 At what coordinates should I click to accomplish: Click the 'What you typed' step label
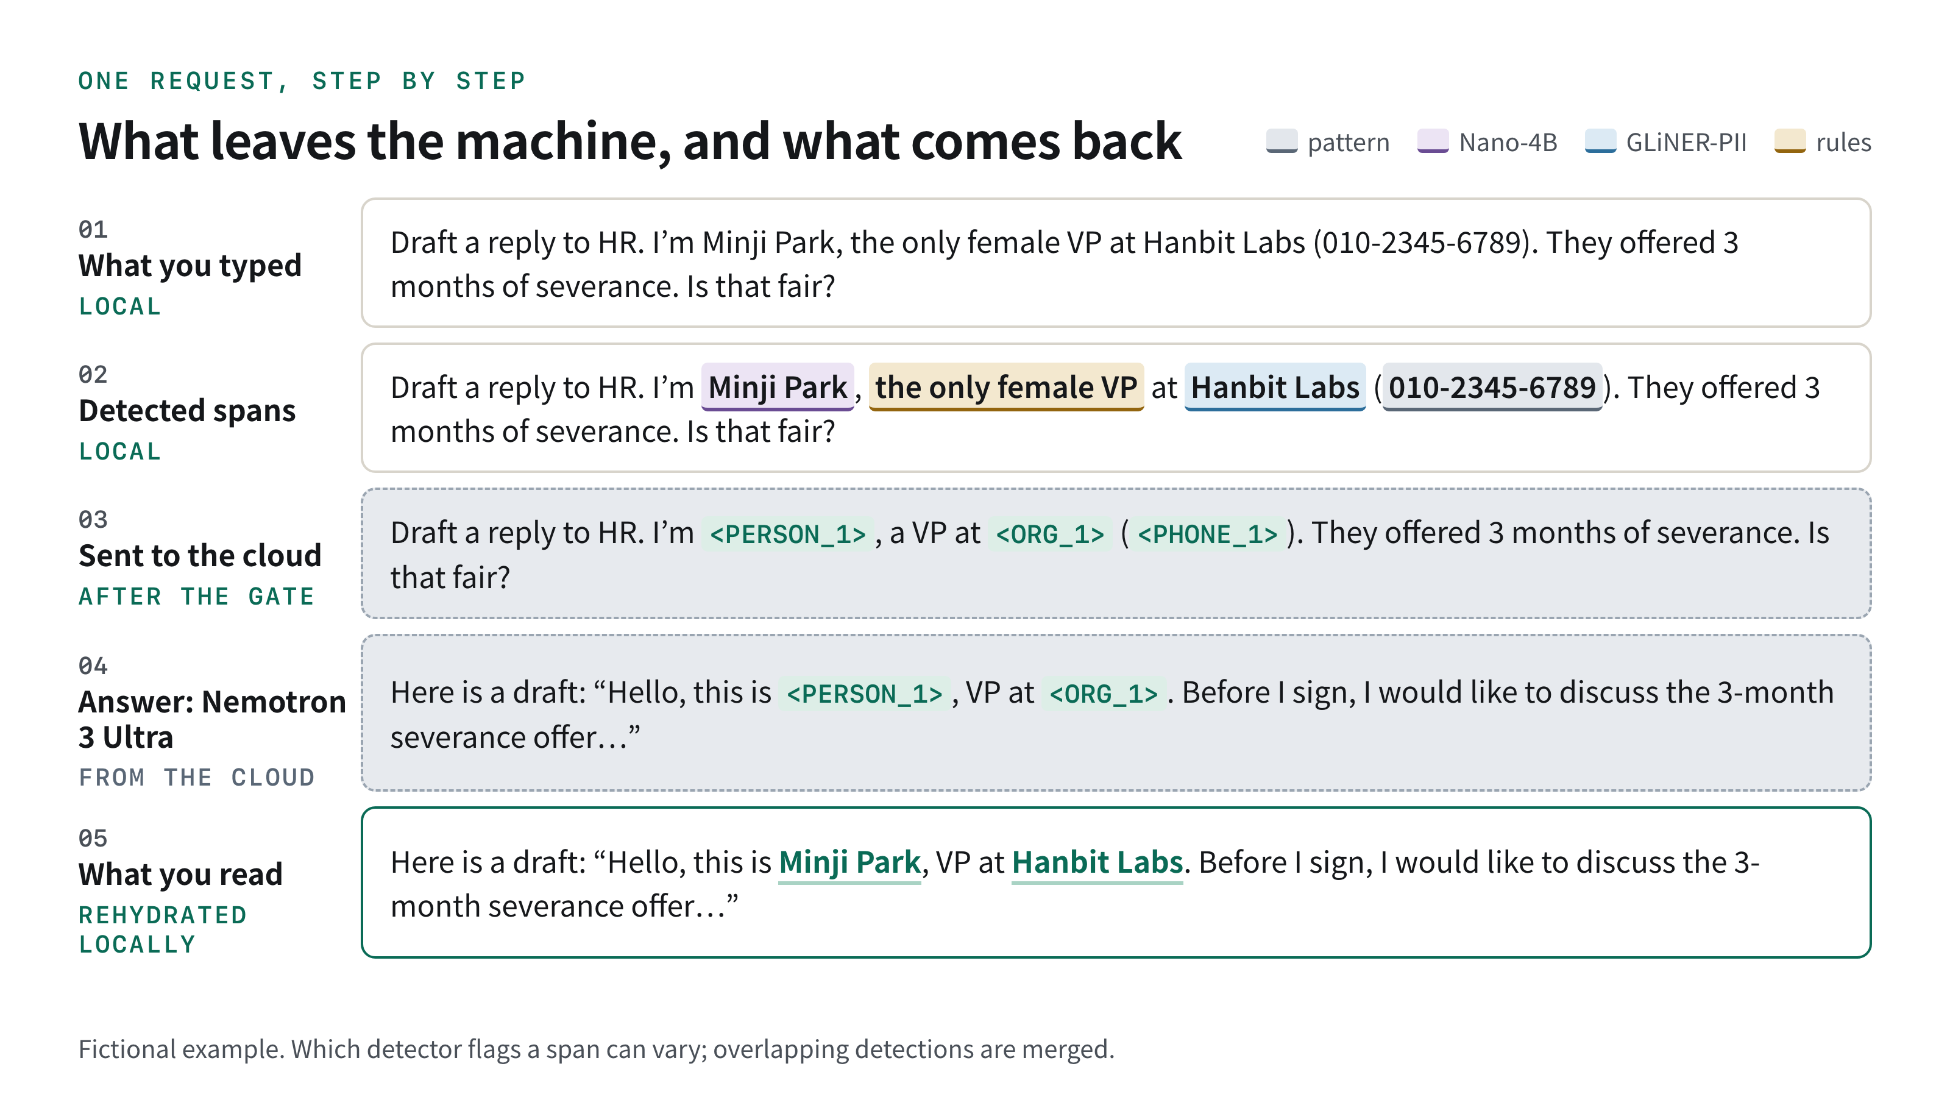click(x=190, y=266)
